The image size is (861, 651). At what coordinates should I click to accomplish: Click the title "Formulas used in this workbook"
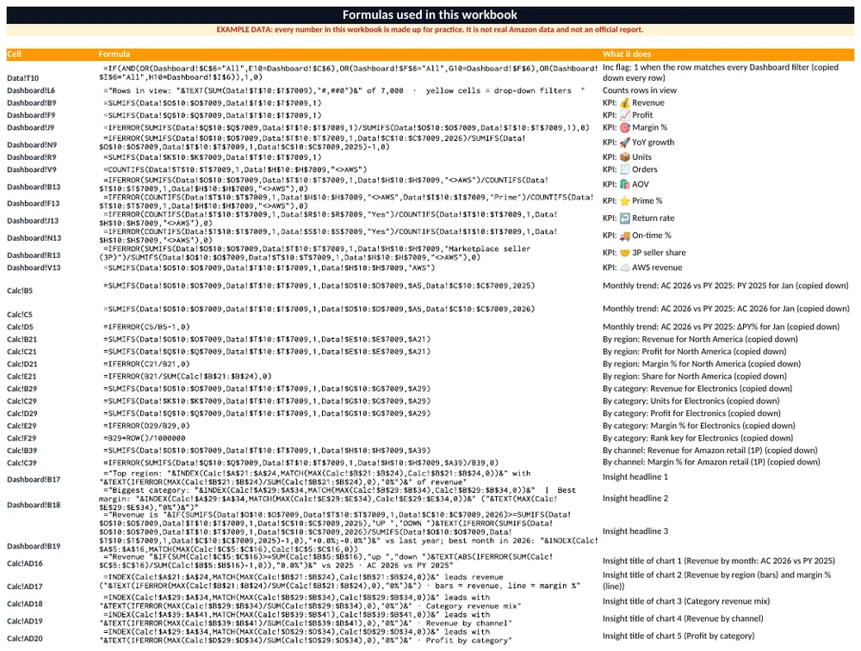(430, 15)
